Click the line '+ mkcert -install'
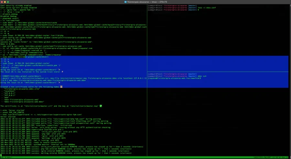Screen dimensions: 291x159 click(x=9, y=68)
